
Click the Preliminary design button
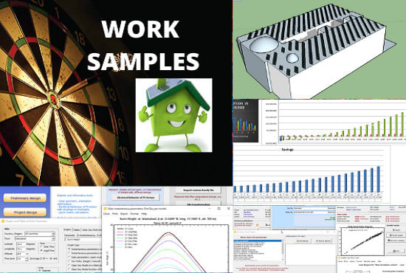[25, 198]
